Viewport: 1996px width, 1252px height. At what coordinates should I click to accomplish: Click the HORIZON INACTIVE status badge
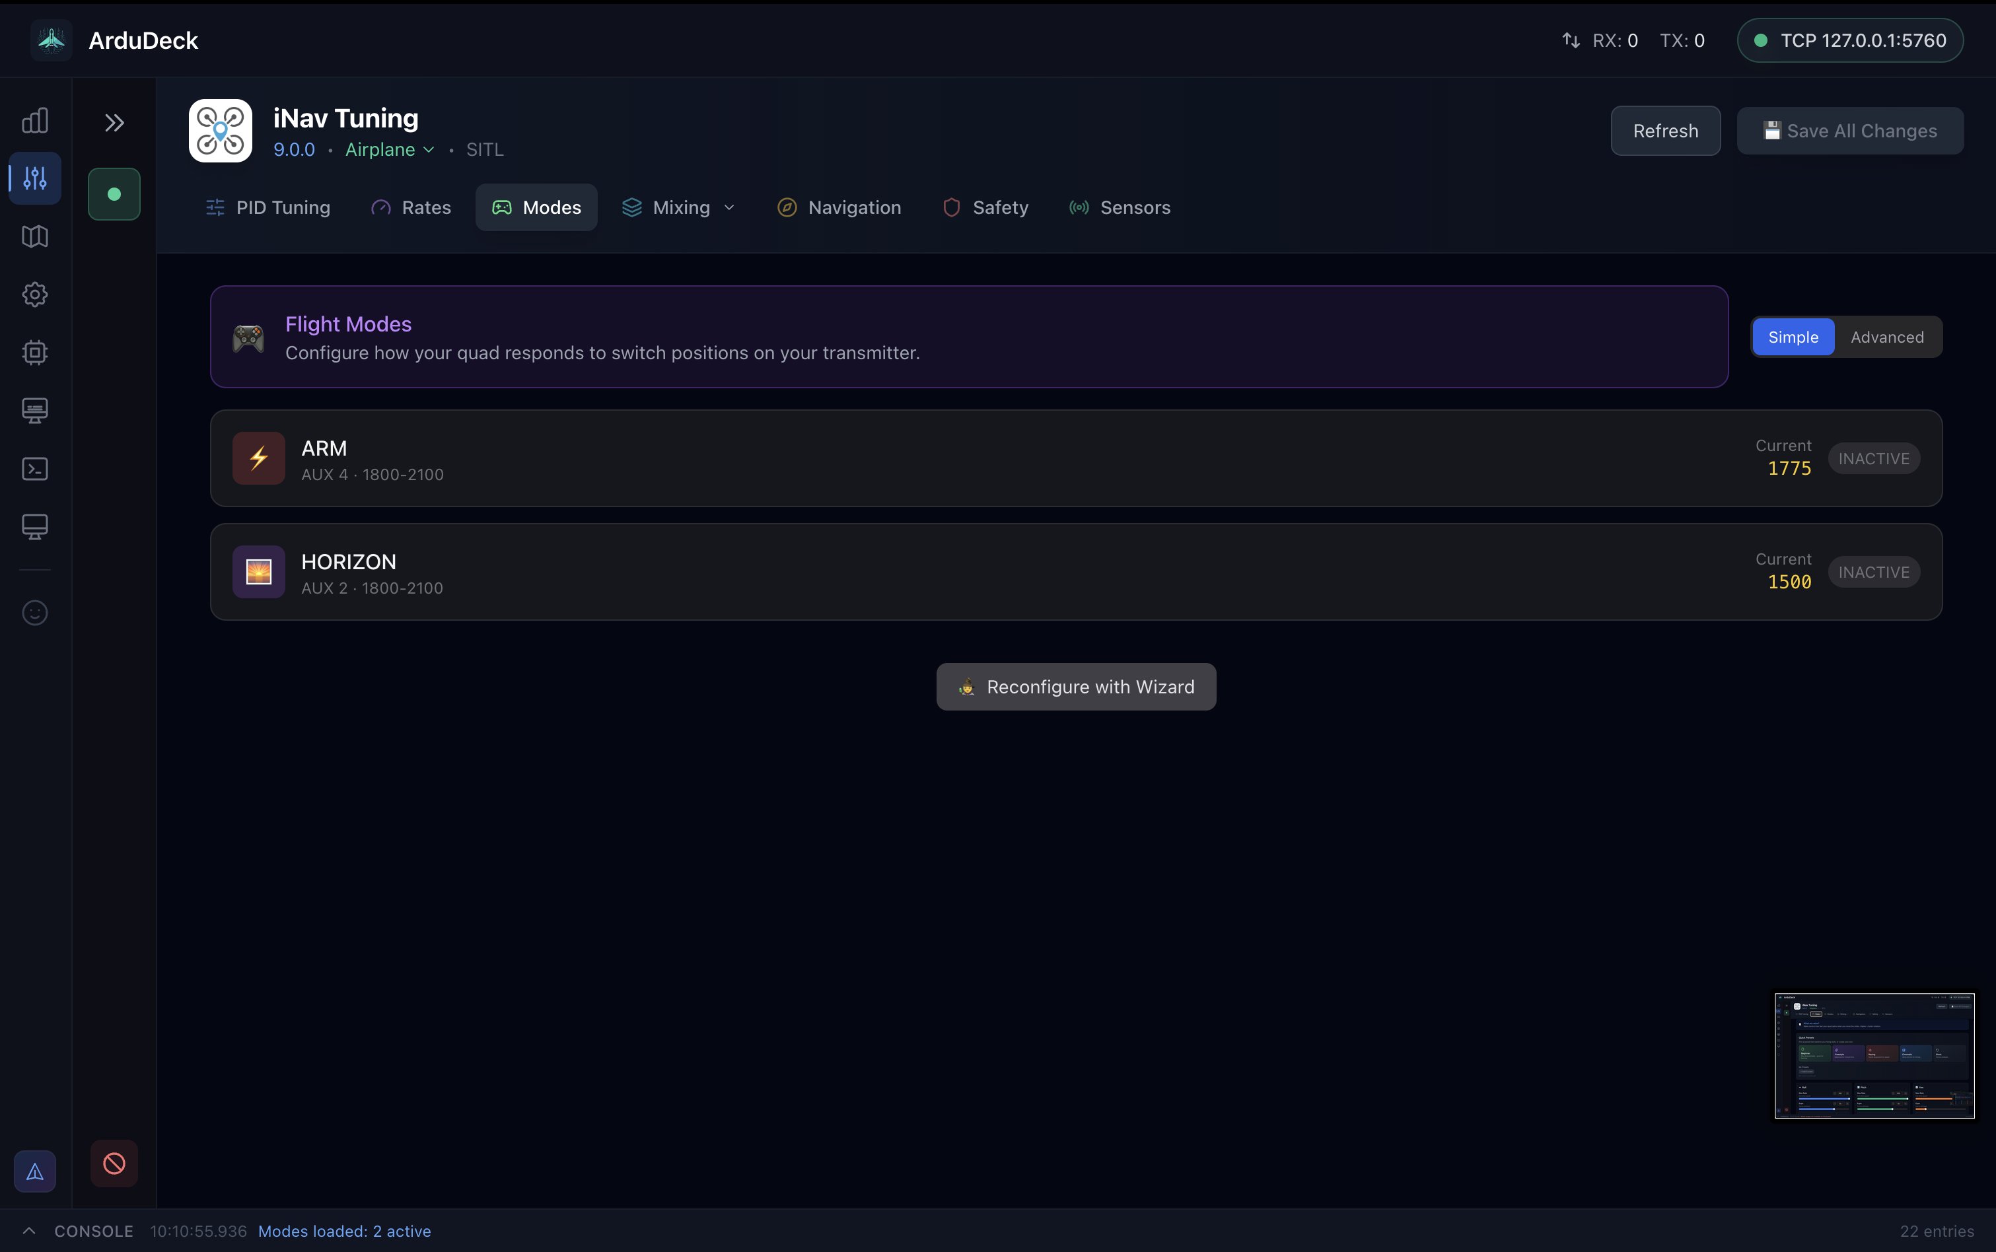(x=1874, y=572)
